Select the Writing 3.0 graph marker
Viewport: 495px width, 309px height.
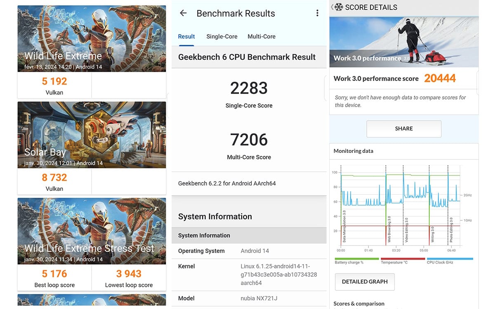click(432, 234)
